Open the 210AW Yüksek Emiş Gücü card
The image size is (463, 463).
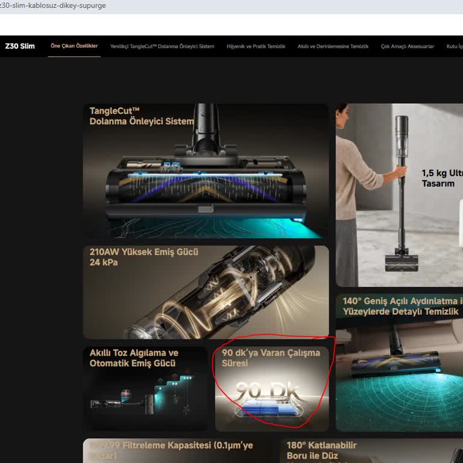pyautogui.click(x=206, y=292)
